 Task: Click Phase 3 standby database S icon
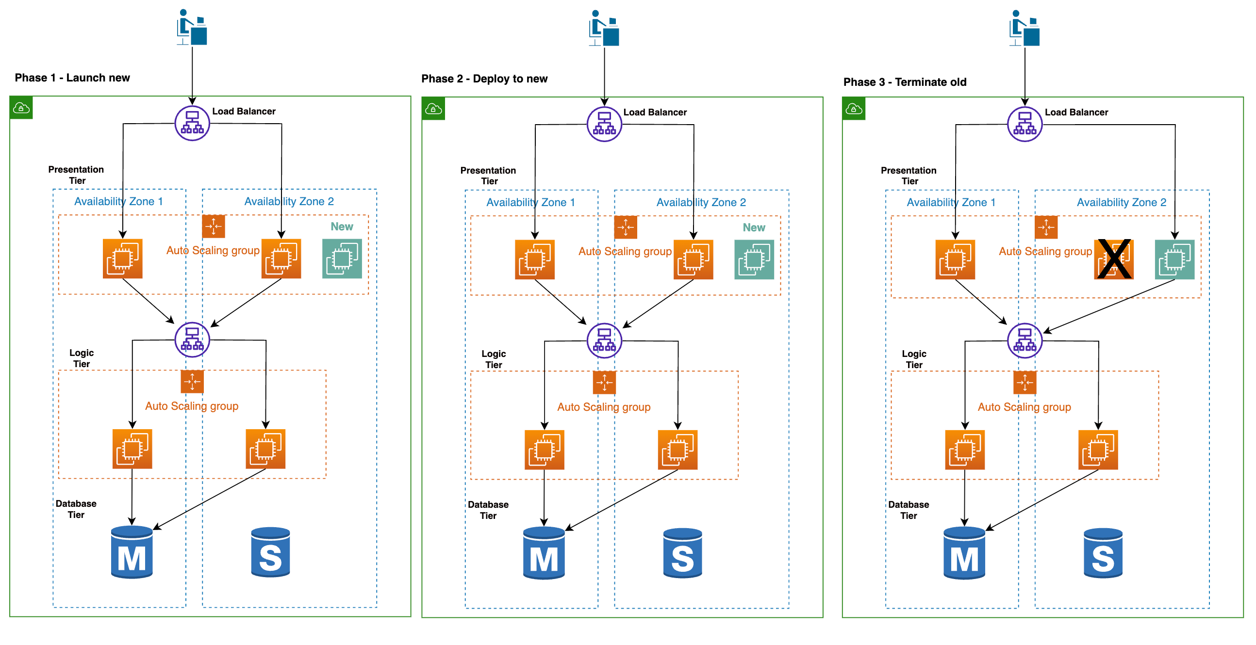1103,553
